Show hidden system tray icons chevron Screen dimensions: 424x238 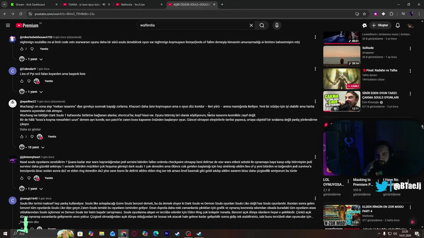click(379, 234)
